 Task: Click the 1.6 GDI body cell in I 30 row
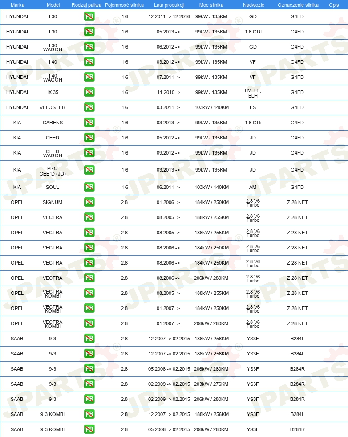253,32
